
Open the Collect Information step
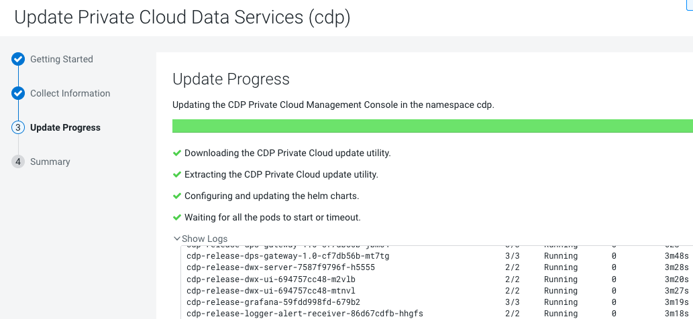(x=70, y=94)
